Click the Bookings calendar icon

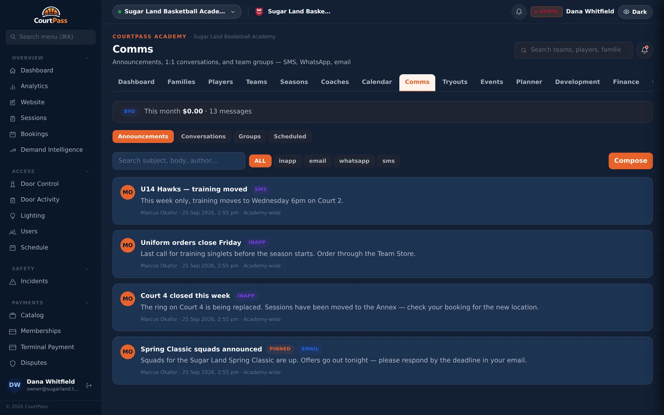[12, 134]
